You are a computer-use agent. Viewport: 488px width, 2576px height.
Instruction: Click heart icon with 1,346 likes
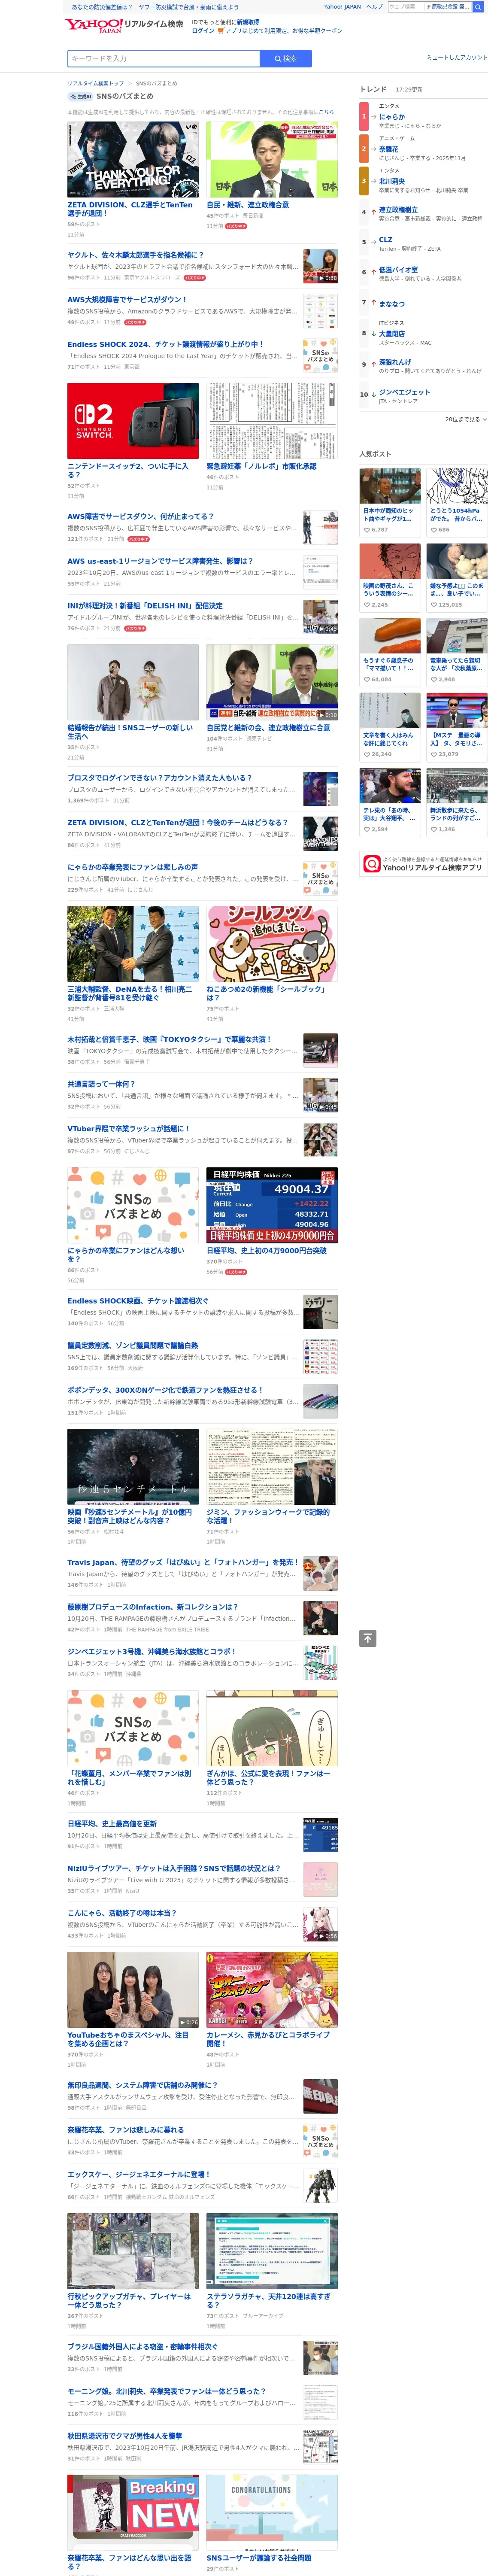point(434,829)
